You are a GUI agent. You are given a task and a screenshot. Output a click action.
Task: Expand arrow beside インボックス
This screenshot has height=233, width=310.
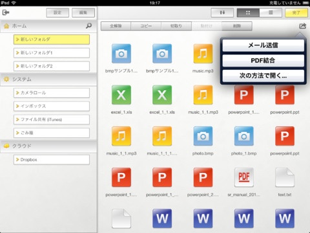pos(17,106)
